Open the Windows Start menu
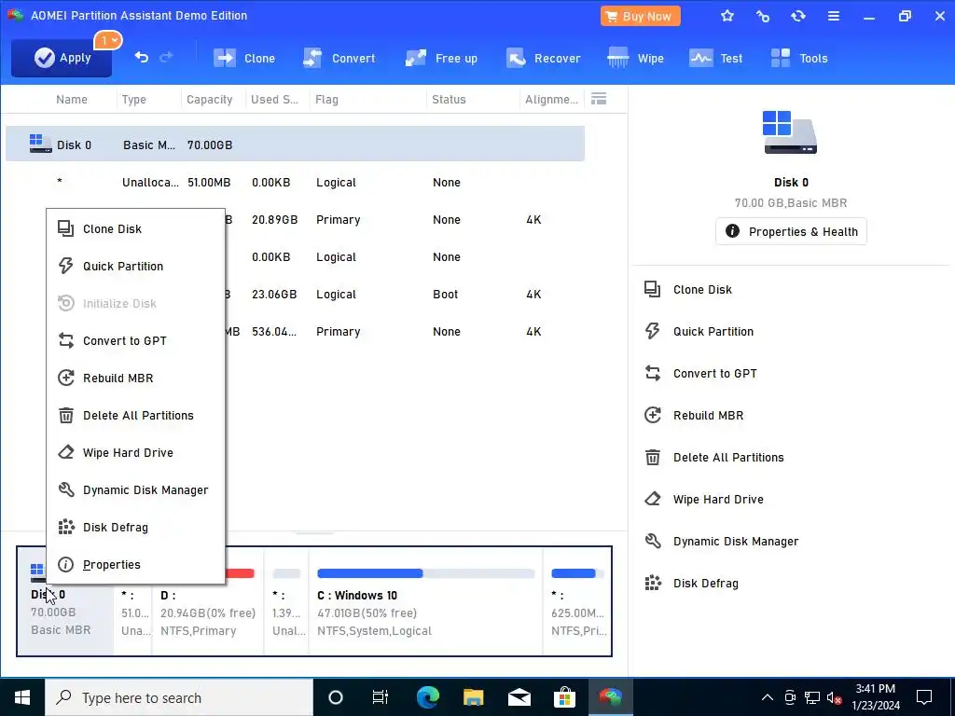 coord(22,697)
